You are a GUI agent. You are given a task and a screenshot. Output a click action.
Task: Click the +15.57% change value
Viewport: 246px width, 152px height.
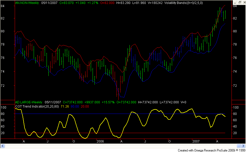pos(108,102)
